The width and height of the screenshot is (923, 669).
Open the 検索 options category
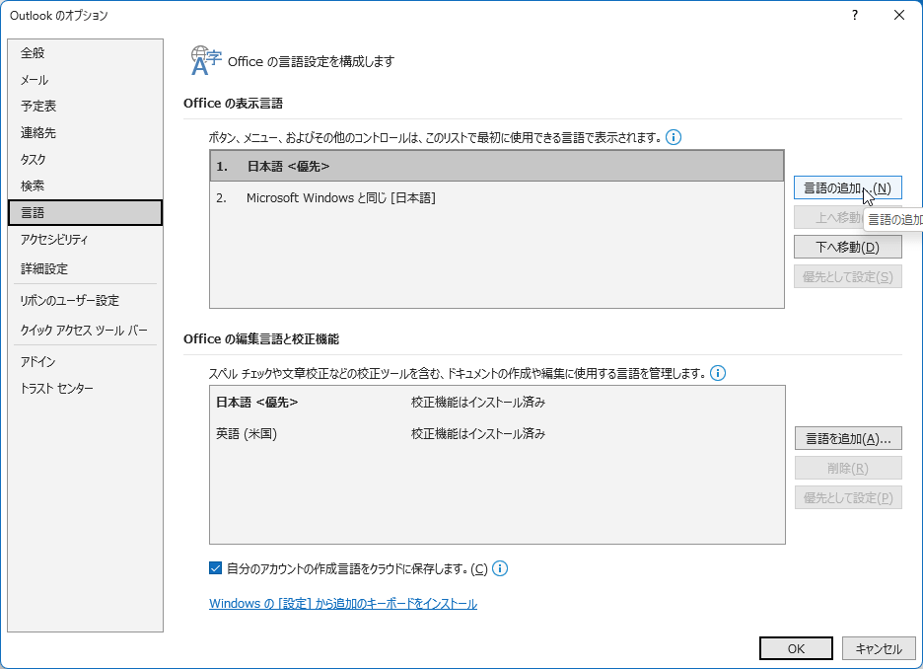point(86,186)
